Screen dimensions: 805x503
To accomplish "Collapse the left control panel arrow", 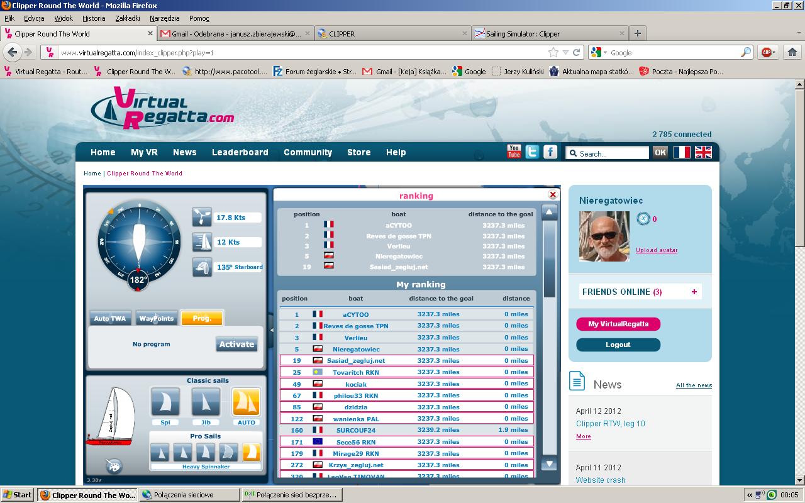I will tap(271, 329).
